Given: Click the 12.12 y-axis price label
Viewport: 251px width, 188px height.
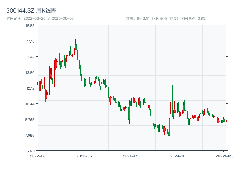Looking at the screenshot, I should point(30,88).
